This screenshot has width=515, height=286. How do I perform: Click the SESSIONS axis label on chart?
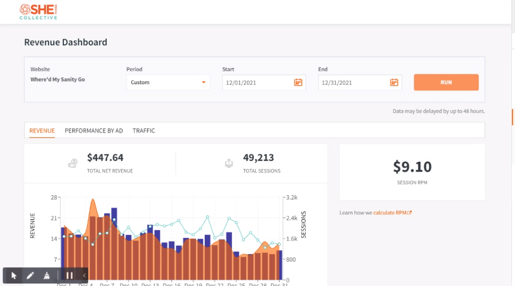coord(304,225)
